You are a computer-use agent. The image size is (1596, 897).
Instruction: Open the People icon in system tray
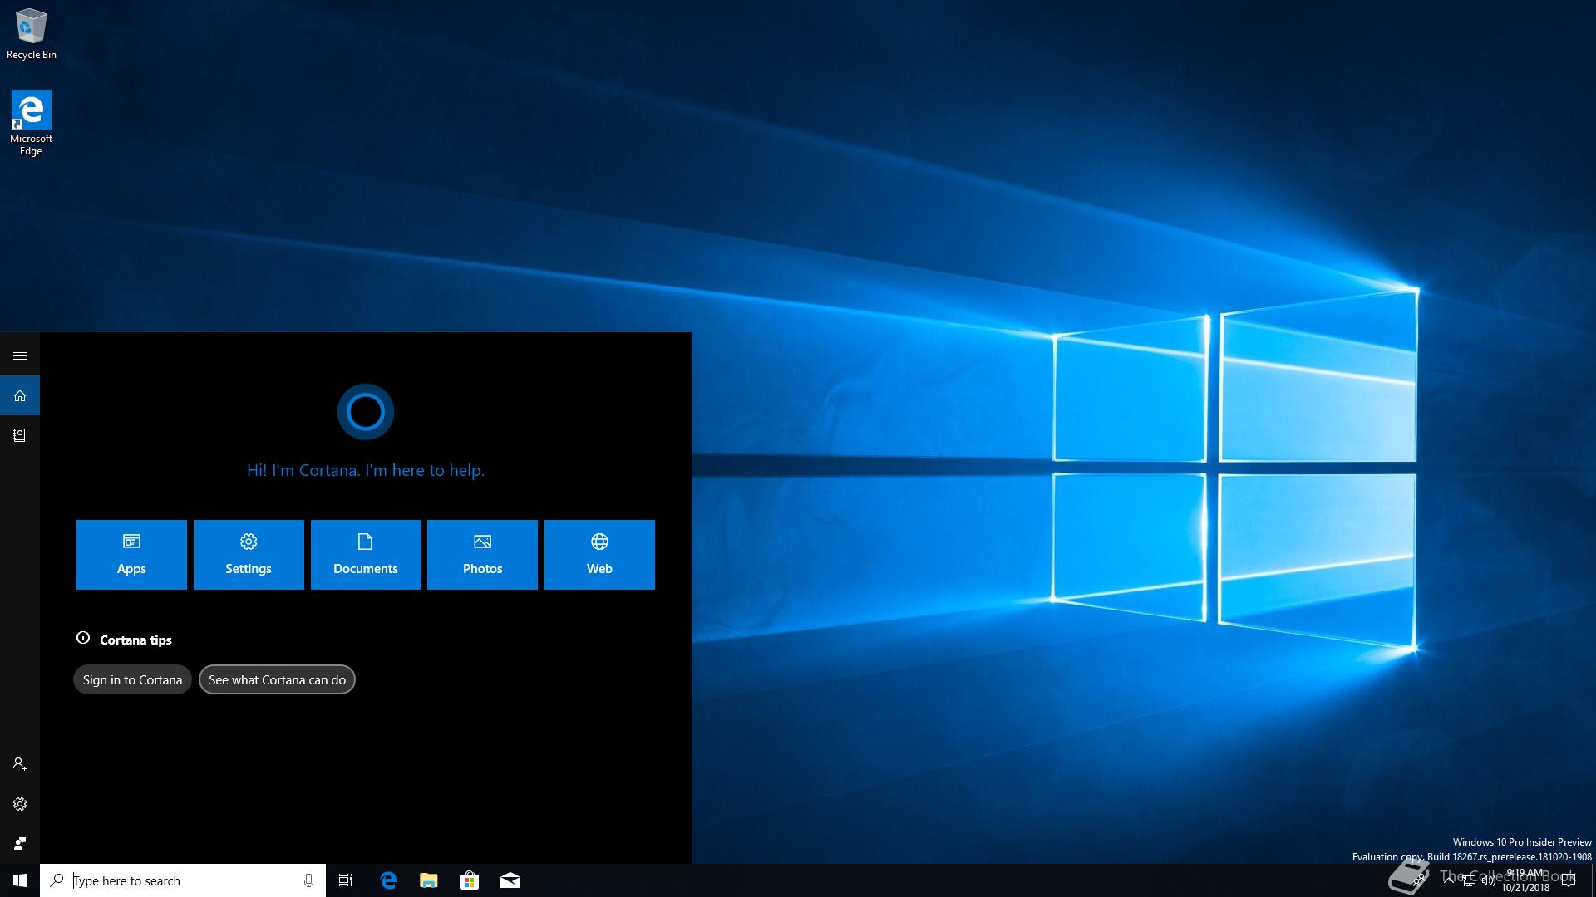[x=1418, y=880]
